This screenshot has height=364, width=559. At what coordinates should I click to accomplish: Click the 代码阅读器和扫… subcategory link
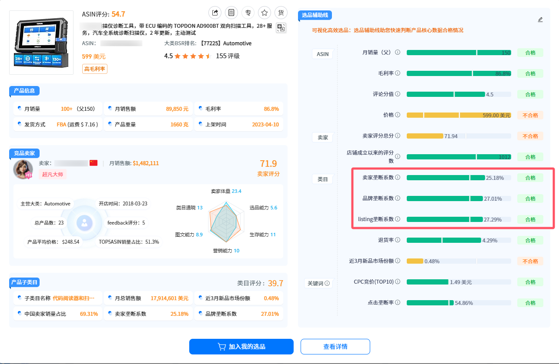[74, 298]
